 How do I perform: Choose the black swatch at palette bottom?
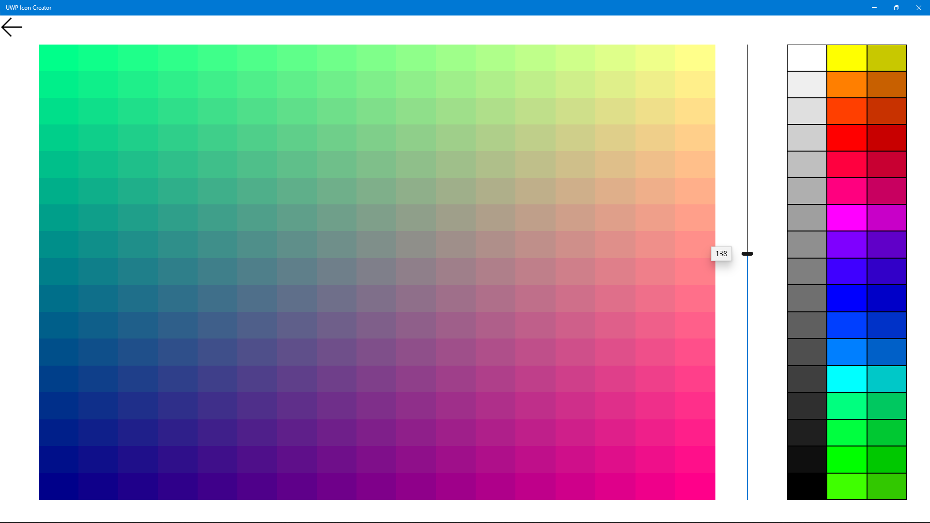[x=807, y=486]
